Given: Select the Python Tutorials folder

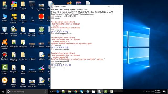Looking at the screenshot, I should (x=23, y=82).
